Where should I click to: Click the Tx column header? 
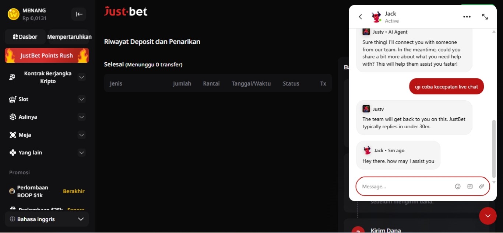[323, 84]
